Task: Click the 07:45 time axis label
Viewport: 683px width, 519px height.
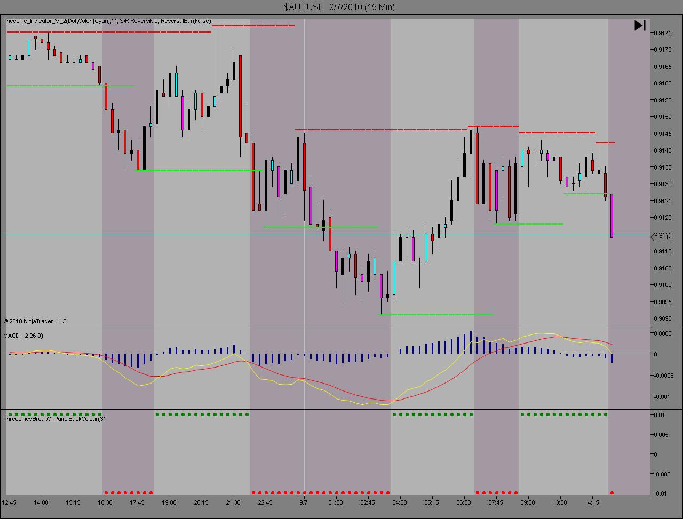Action: 496,502
